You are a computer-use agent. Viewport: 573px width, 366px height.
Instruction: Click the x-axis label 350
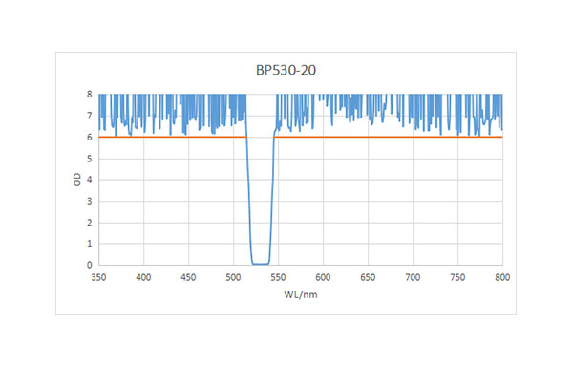[98, 277]
